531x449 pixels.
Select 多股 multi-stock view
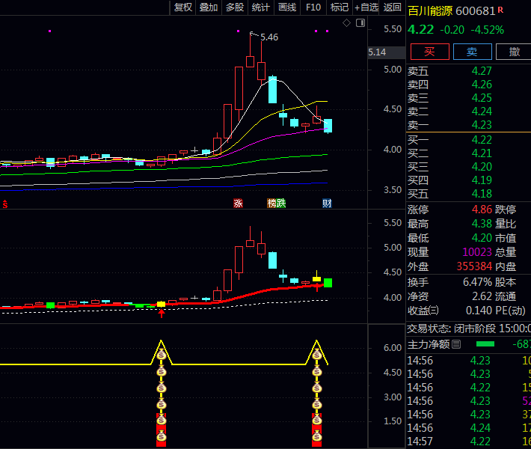pos(235,7)
